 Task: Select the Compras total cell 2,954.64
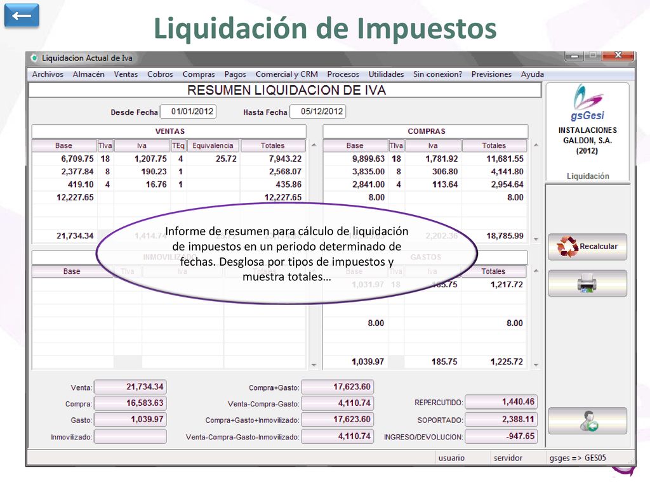click(x=494, y=185)
